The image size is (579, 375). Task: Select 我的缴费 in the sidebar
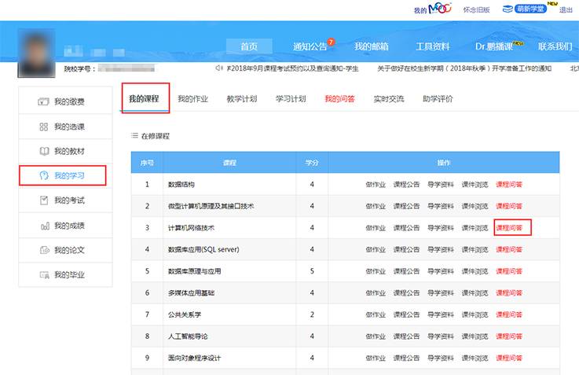(x=69, y=101)
